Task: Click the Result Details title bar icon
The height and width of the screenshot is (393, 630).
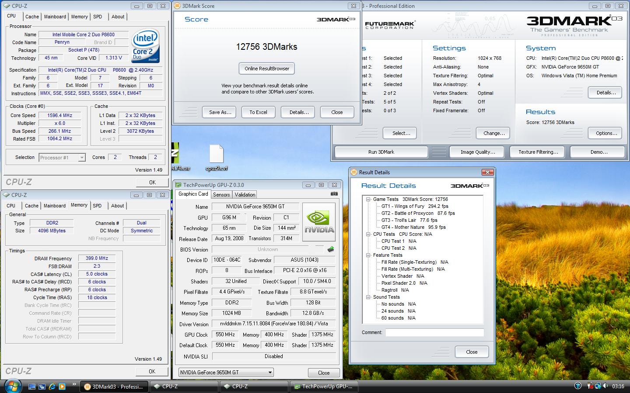Action: (354, 172)
